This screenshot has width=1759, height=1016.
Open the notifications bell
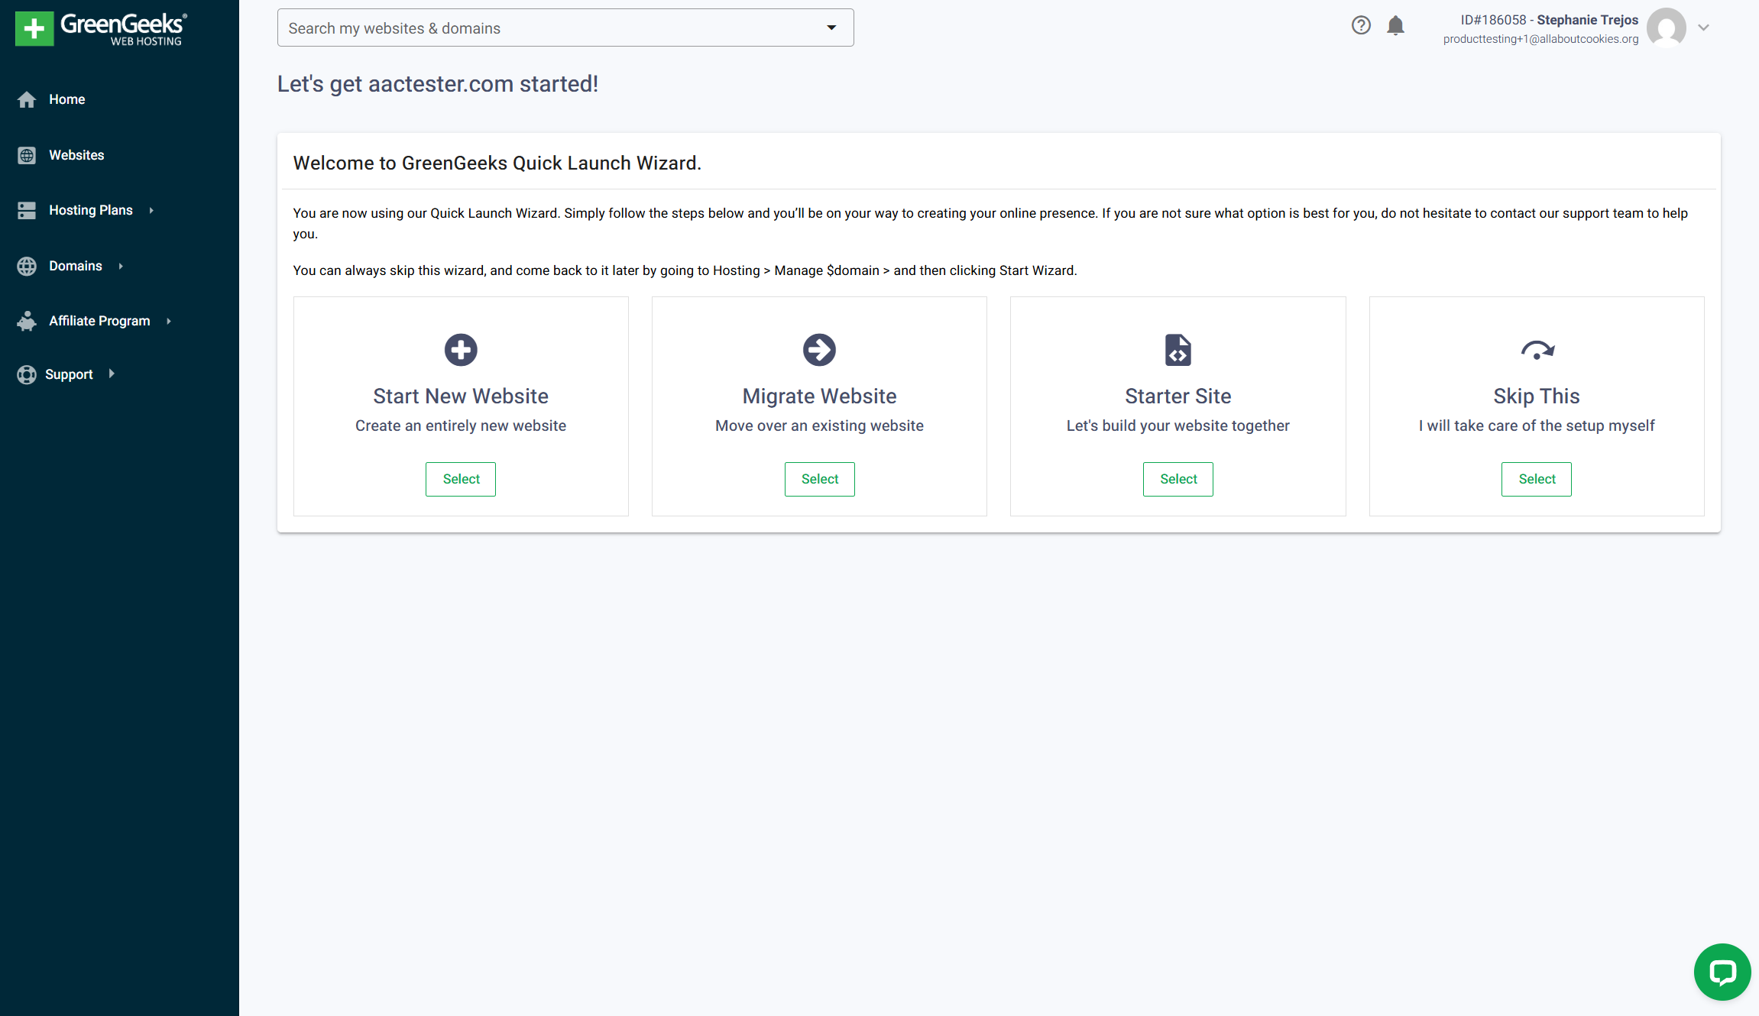[1395, 26]
